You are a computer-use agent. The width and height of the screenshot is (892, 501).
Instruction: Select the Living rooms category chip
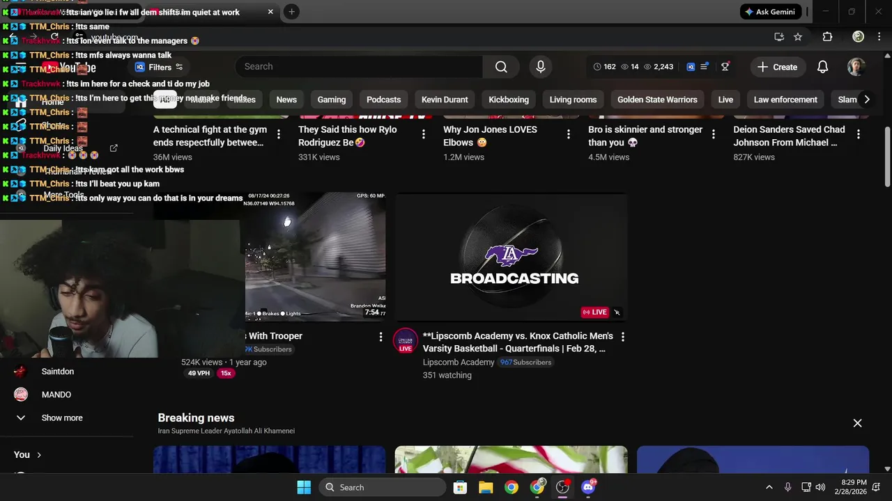tap(573, 100)
